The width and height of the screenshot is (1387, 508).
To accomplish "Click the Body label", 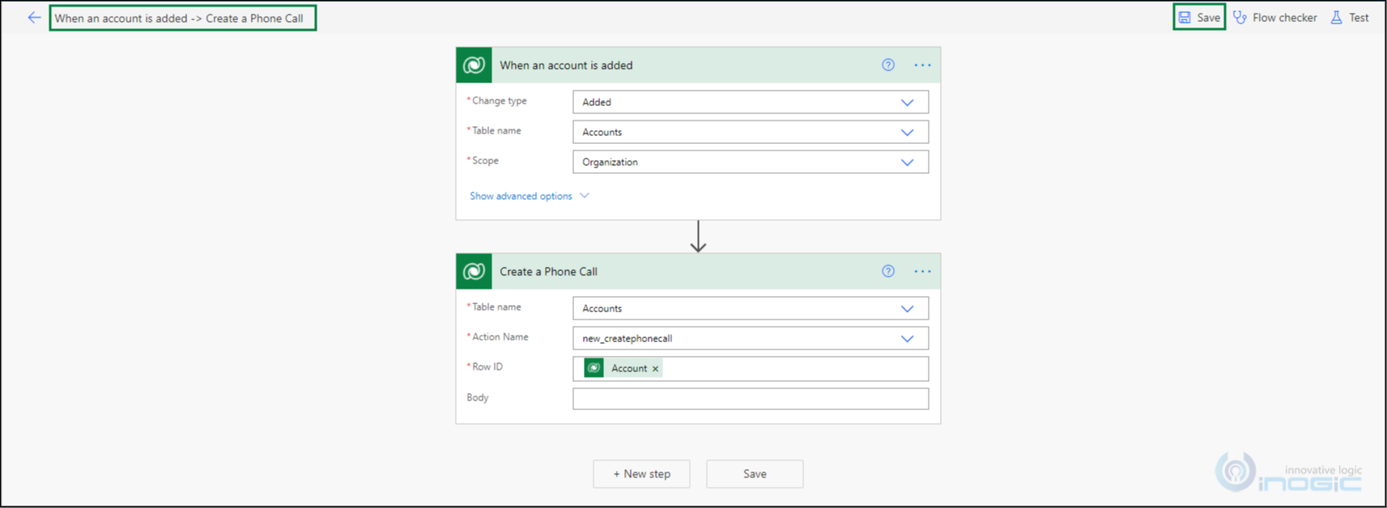I will (x=478, y=397).
